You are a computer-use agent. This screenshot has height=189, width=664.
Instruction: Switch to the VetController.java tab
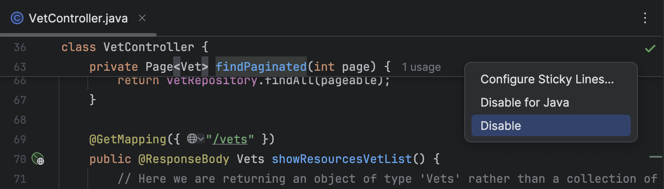pyautogui.click(x=78, y=18)
